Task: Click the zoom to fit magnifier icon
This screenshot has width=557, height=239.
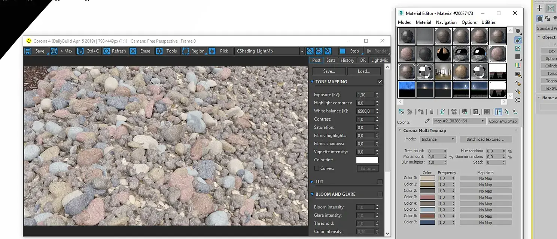Action: 328,51
